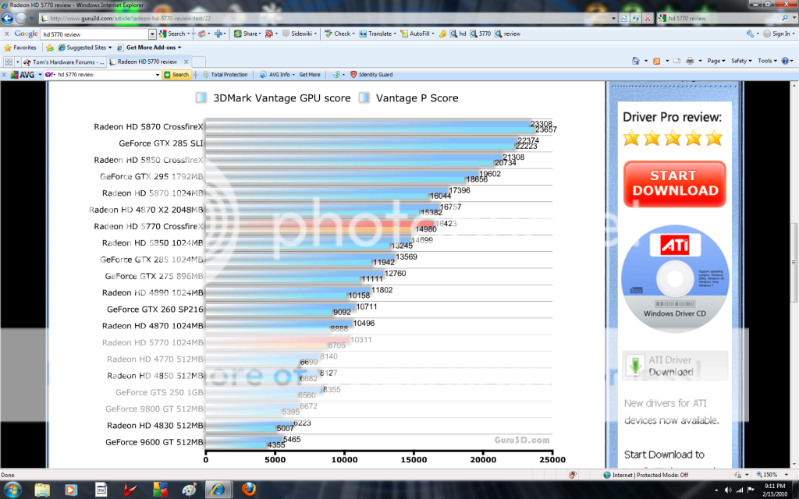Open the Favorites panel
The height and width of the screenshot is (499, 799).
pyautogui.click(x=20, y=48)
